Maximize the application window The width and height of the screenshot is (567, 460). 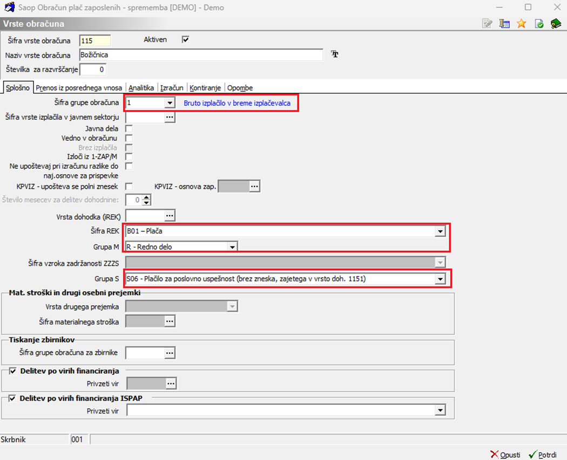click(528, 7)
